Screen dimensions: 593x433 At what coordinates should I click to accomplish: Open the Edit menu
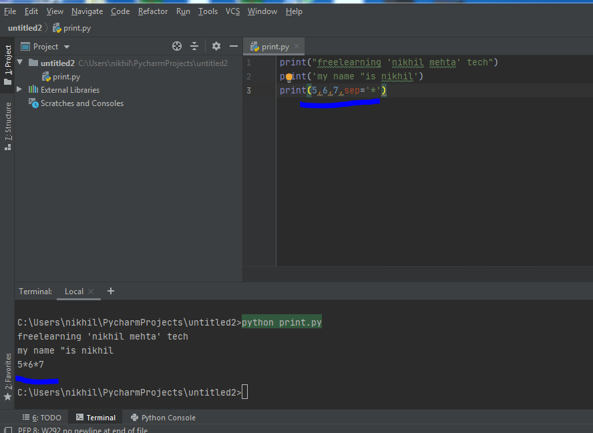pos(31,11)
